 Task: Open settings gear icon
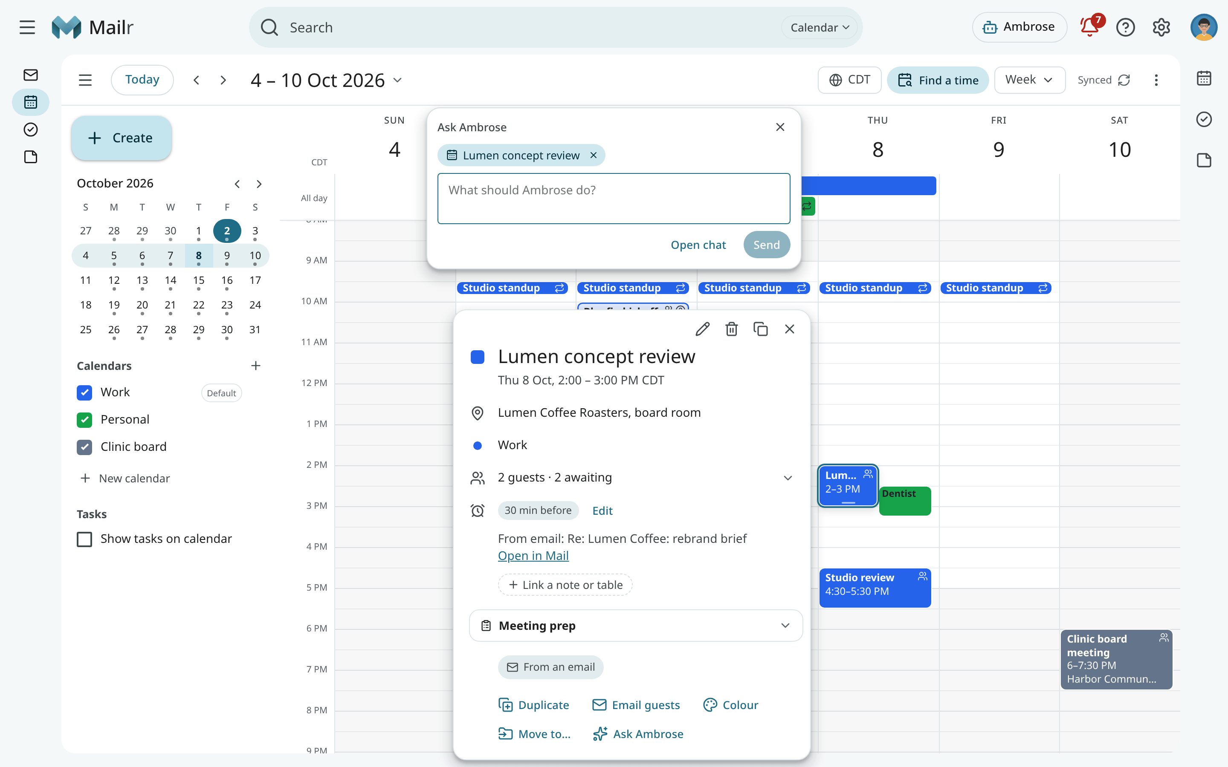click(x=1161, y=27)
